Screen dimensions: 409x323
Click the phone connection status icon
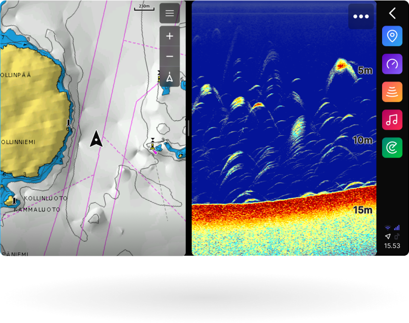click(397, 236)
